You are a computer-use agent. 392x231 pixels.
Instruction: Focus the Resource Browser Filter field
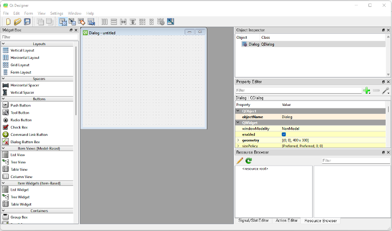(x=356, y=160)
